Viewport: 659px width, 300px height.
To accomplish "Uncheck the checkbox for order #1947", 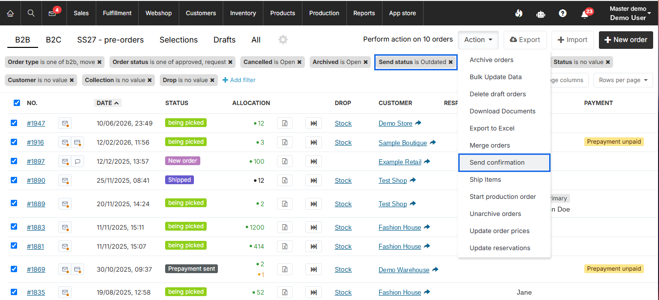I will pos(14,123).
